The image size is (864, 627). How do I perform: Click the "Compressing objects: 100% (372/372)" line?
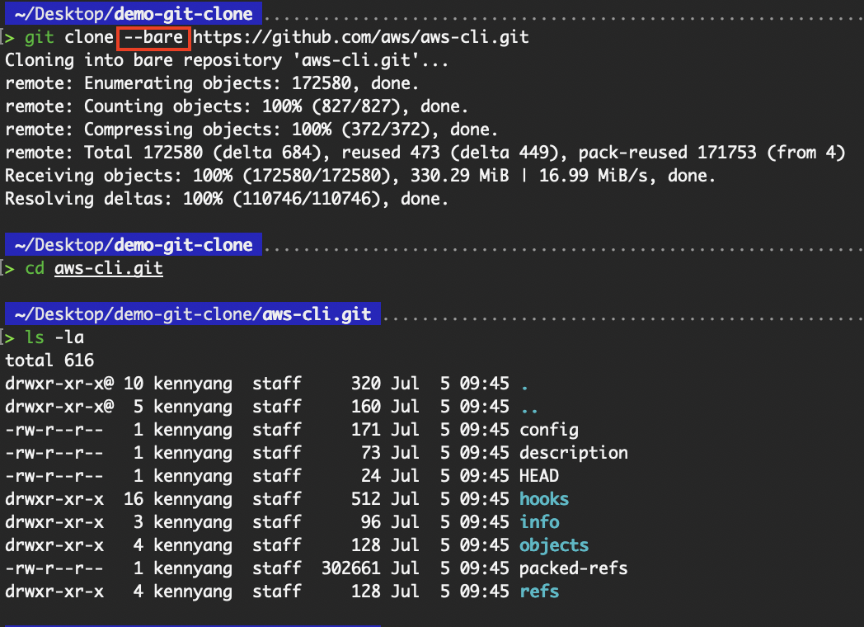(251, 130)
